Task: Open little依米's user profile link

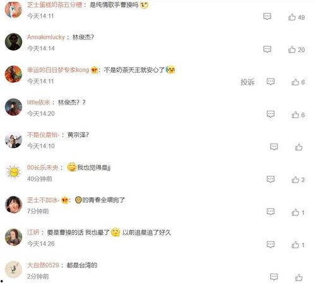Action: [x=39, y=102]
